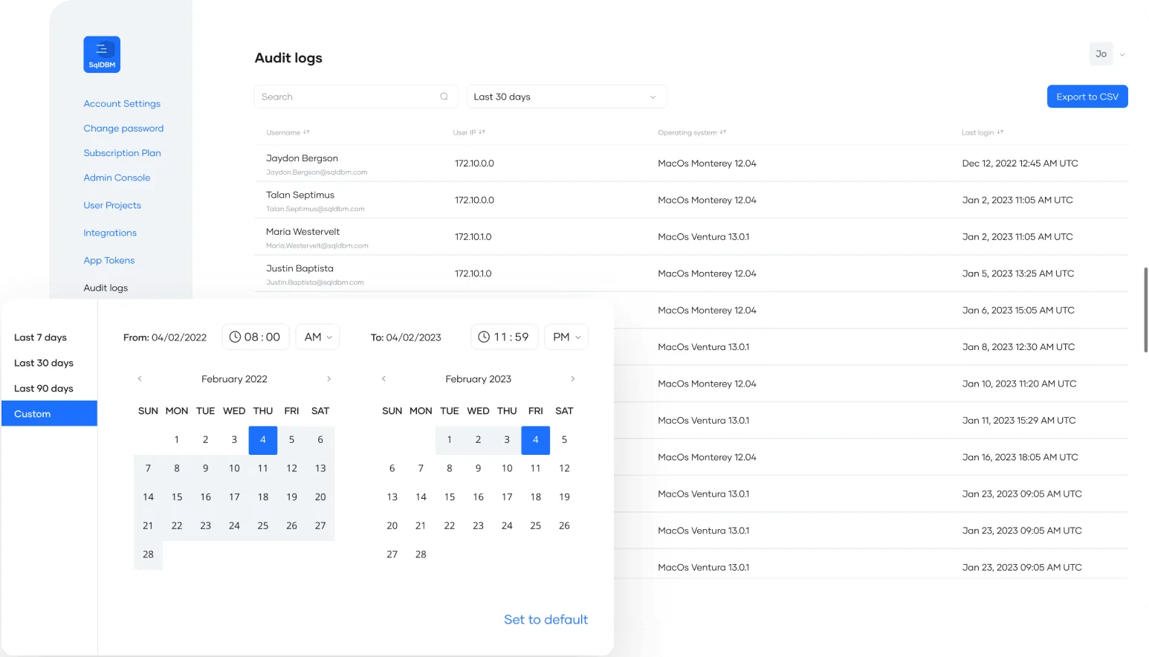1149x657 pixels.
Task: Pick February 15 in the 2023 calendar
Action: click(x=449, y=496)
